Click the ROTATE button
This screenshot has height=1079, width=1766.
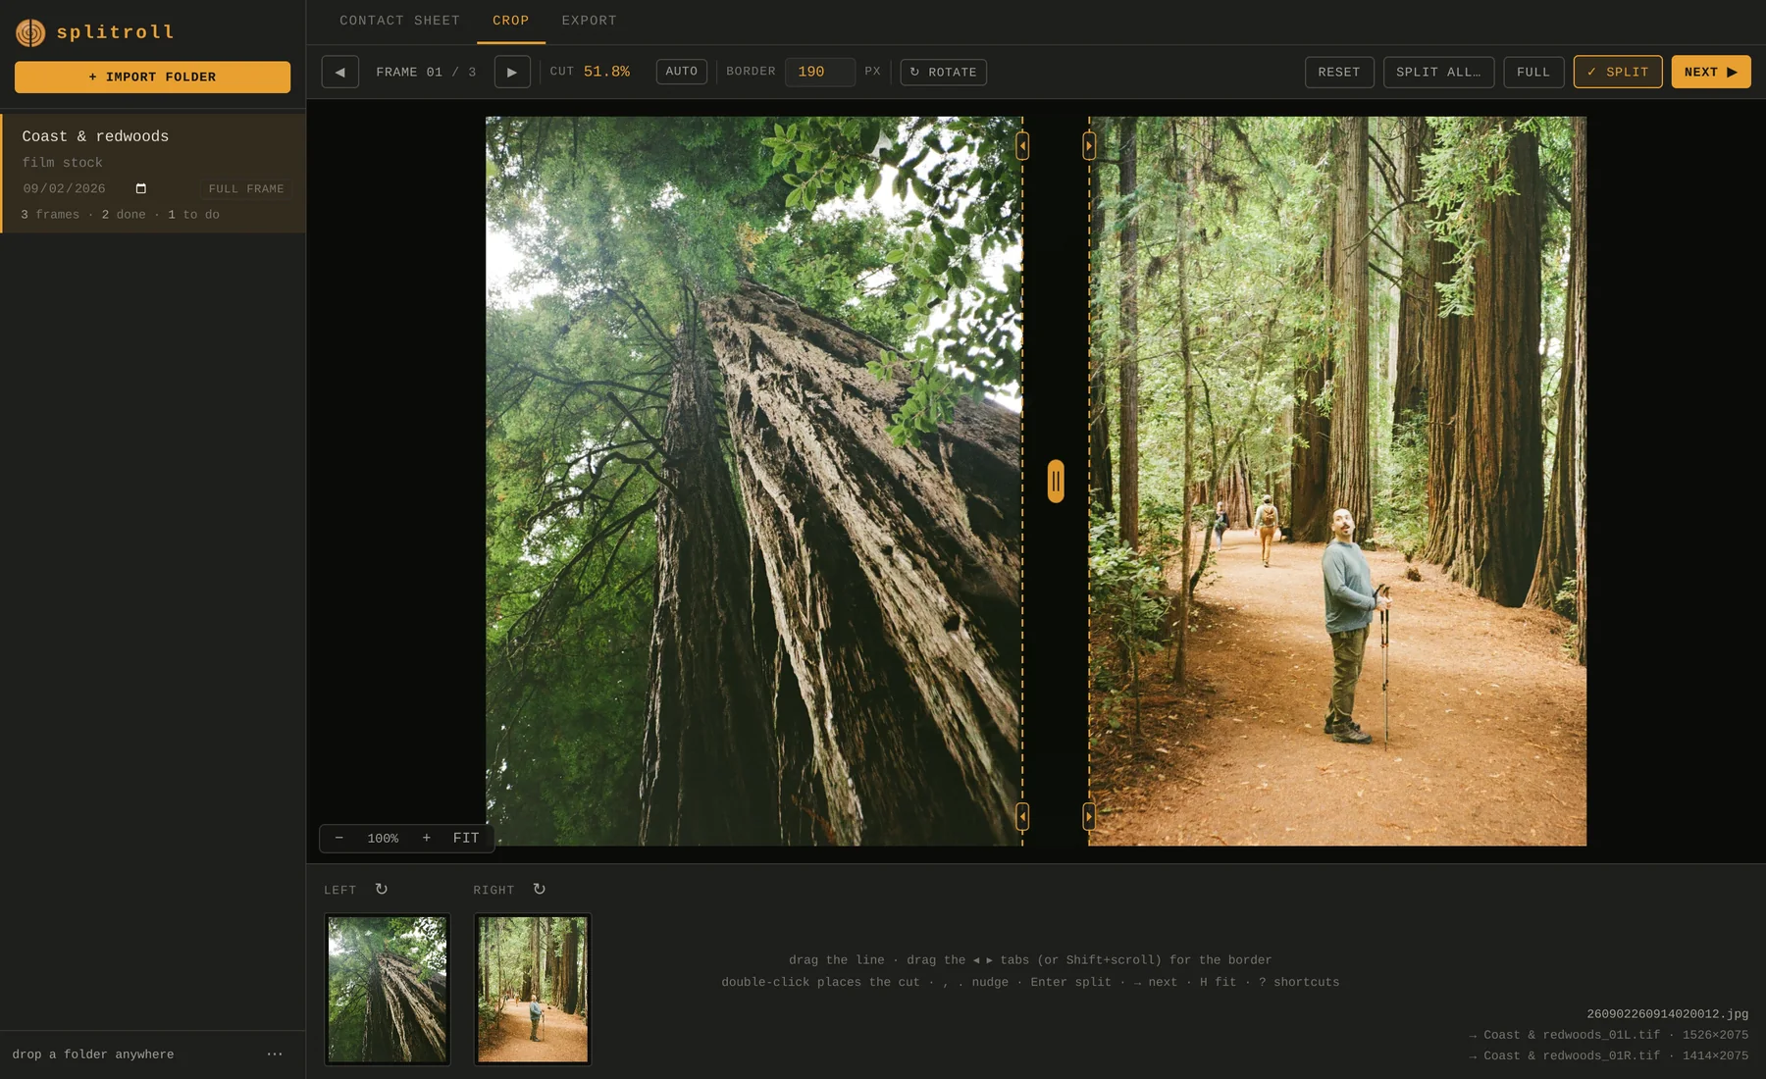[943, 72]
